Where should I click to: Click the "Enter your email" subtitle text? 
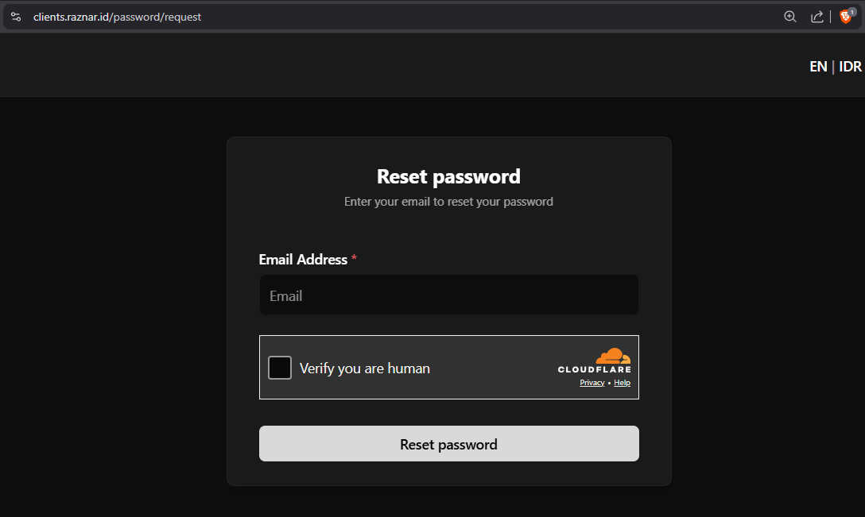pyautogui.click(x=448, y=202)
